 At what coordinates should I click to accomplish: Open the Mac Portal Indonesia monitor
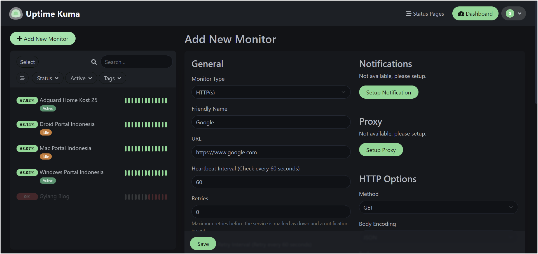(x=93, y=152)
